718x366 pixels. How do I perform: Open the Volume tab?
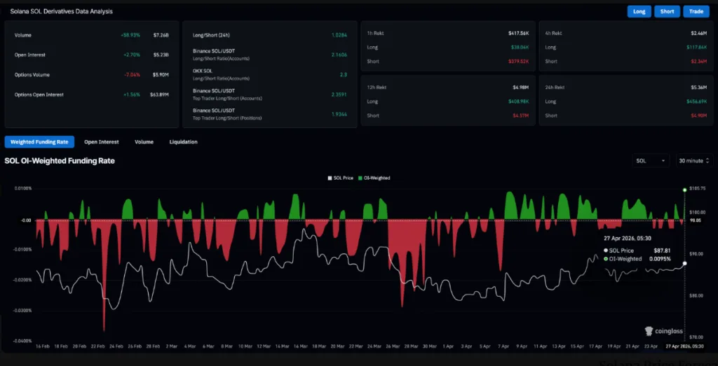tap(144, 142)
